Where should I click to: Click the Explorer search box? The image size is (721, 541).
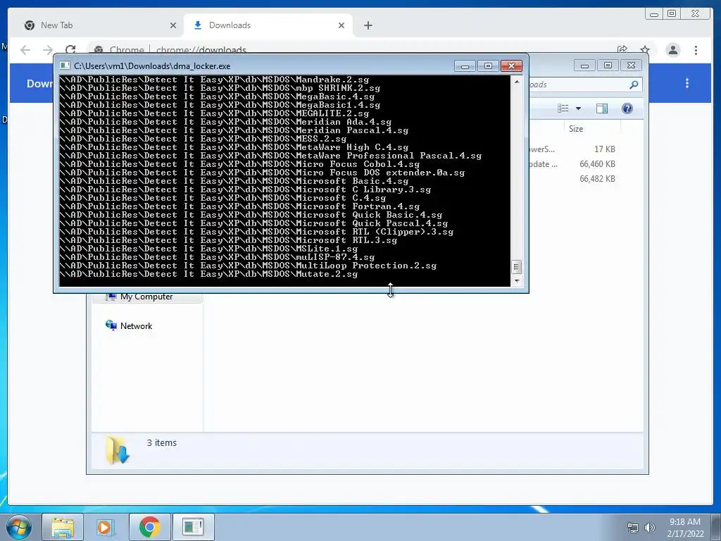tap(584, 85)
